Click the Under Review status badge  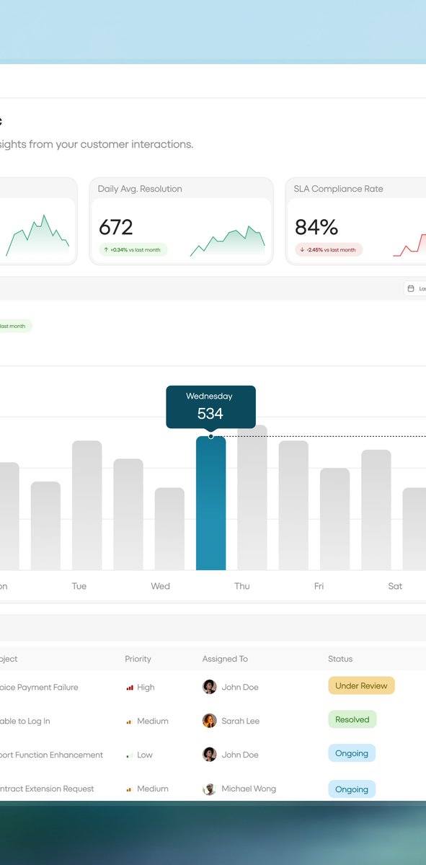[x=361, y=686]
